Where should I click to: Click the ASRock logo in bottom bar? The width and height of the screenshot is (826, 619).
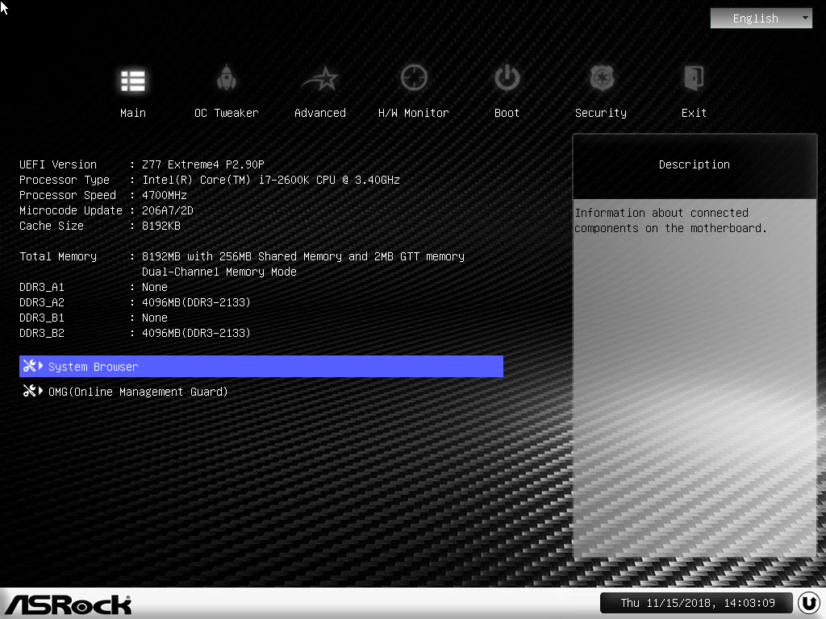pyautogui.click(x=69, y=604)
